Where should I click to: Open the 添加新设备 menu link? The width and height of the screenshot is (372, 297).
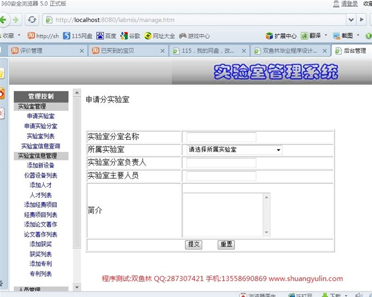(x=41, y=165)
